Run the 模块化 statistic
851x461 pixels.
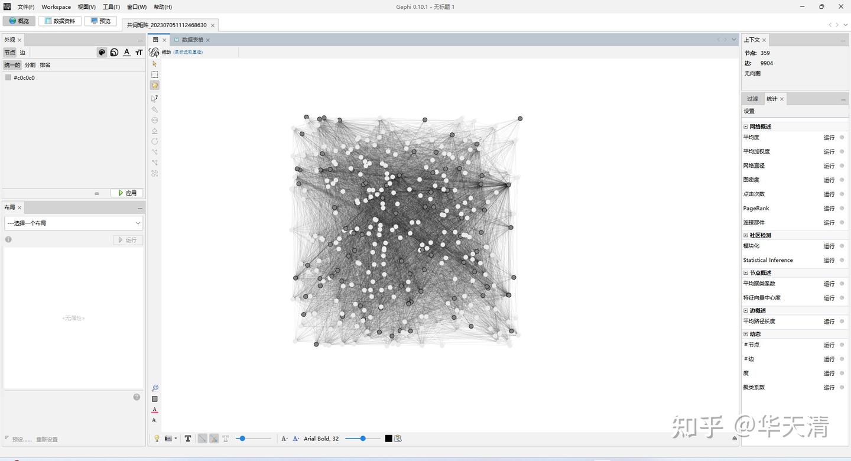click(829, 246)
